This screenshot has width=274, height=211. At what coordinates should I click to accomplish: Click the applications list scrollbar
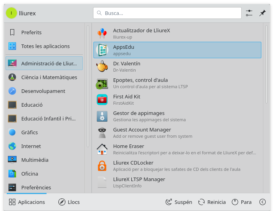click(x=266, y=64)
